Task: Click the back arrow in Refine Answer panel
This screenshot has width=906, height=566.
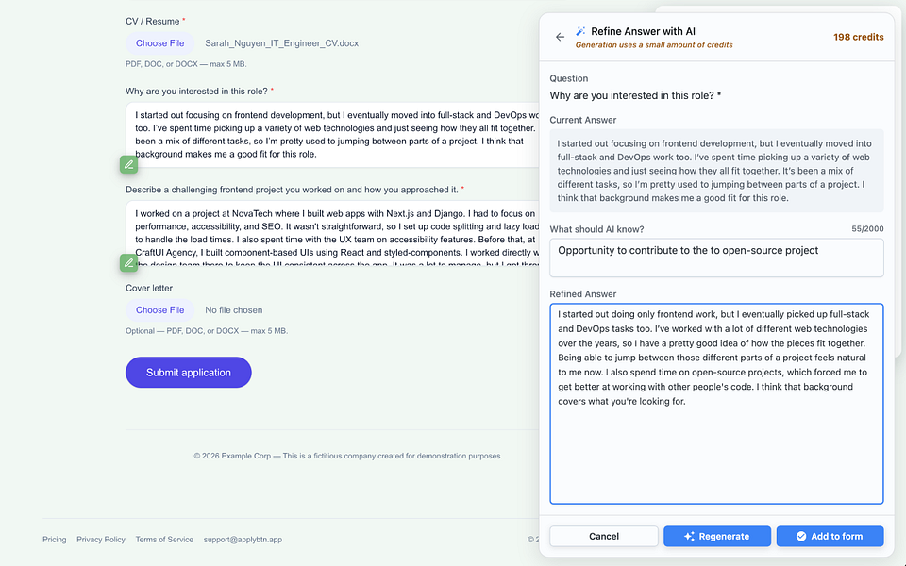Action: tap(560, 37)
